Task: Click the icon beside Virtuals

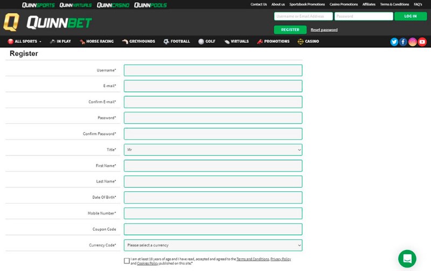Action: [x=227, y=42]
